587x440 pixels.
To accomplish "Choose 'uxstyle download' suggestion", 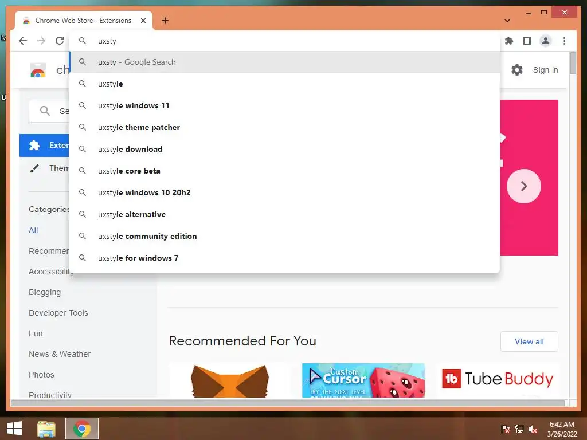I will click(x=284, y=149).
